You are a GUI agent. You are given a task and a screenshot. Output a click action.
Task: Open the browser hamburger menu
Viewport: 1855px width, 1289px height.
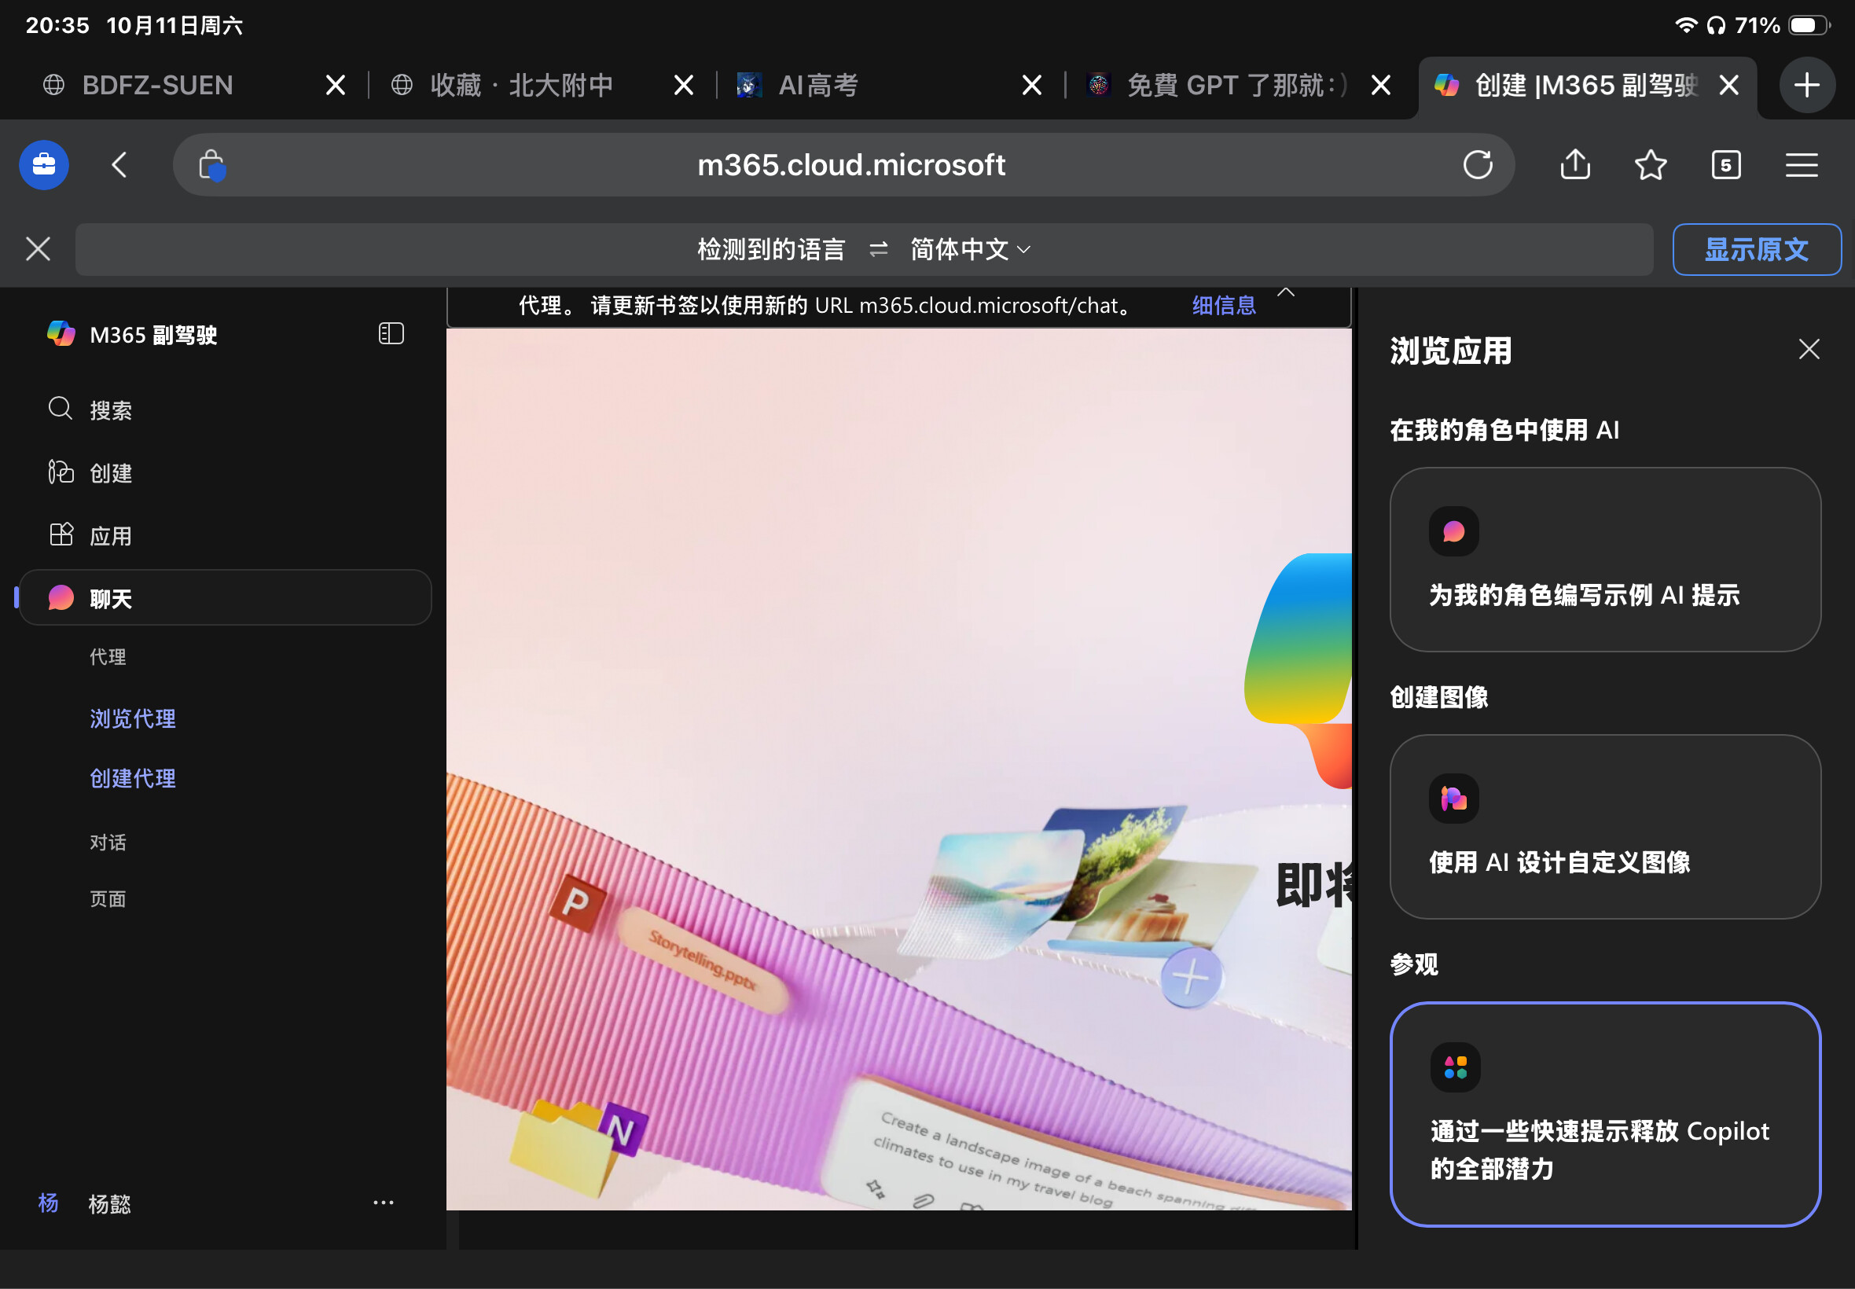(1801, 166)
